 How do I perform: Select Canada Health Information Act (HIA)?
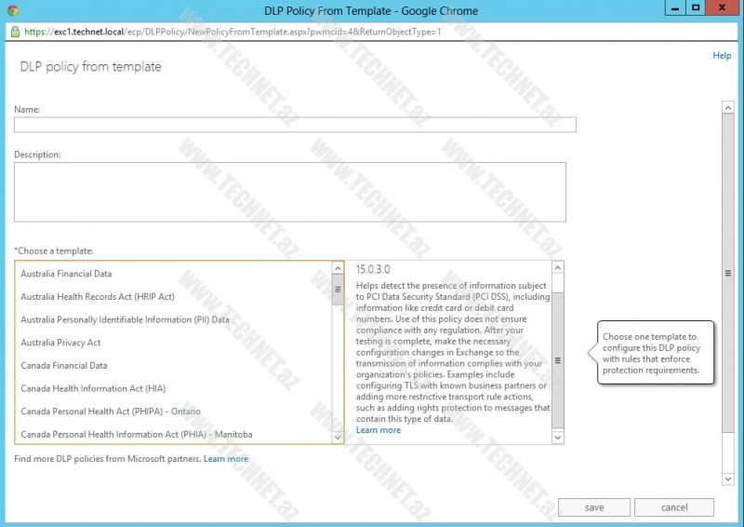[x=92, y=388]
